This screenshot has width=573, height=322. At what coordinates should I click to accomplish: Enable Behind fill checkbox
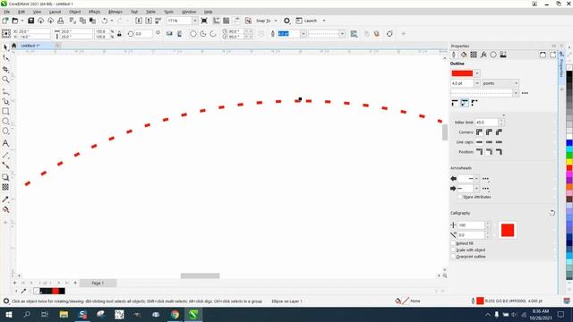tap(453, 243)
